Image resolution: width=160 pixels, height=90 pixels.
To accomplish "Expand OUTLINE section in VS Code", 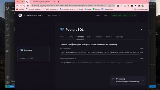I will click(x=13, y=81).
